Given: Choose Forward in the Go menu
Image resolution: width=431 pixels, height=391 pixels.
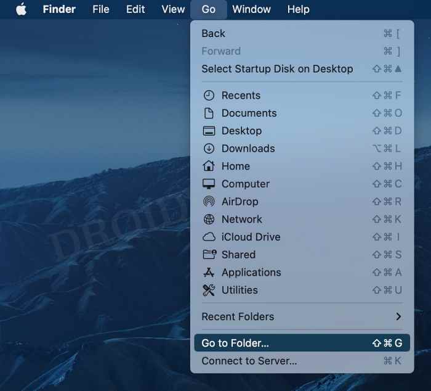Looking at the screenshot, I should [302, 51].
